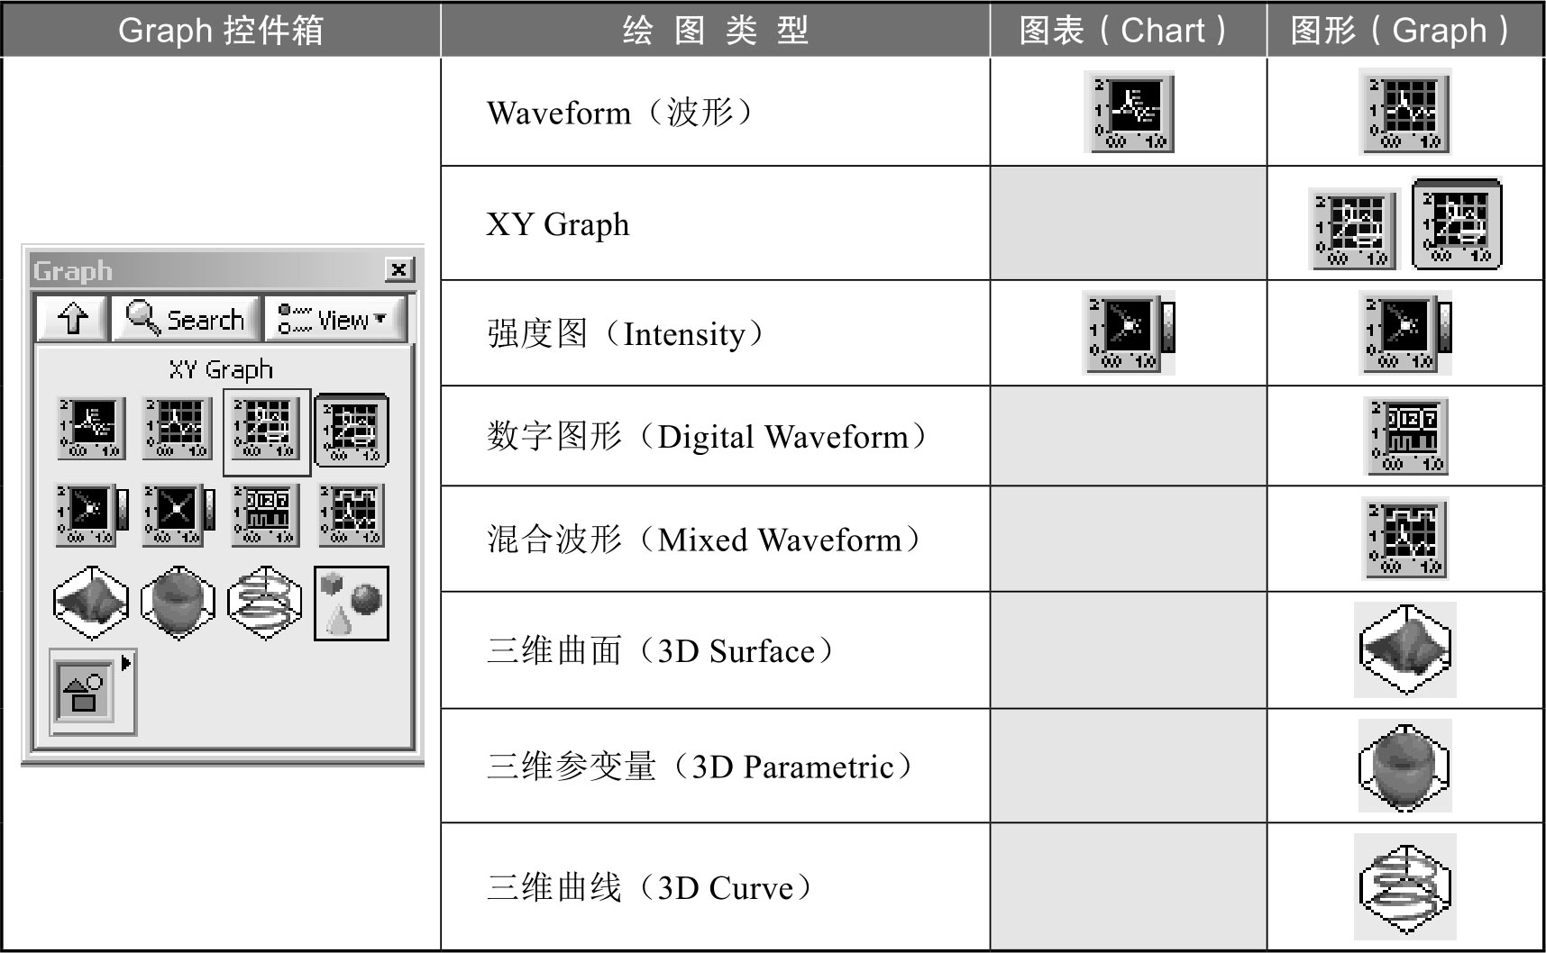Go up one level with the up-arrow button
The height and width of the screenshot is (953, 1546).
point(73,318)
